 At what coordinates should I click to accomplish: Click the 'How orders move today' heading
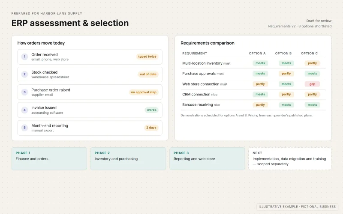[41, 43]
